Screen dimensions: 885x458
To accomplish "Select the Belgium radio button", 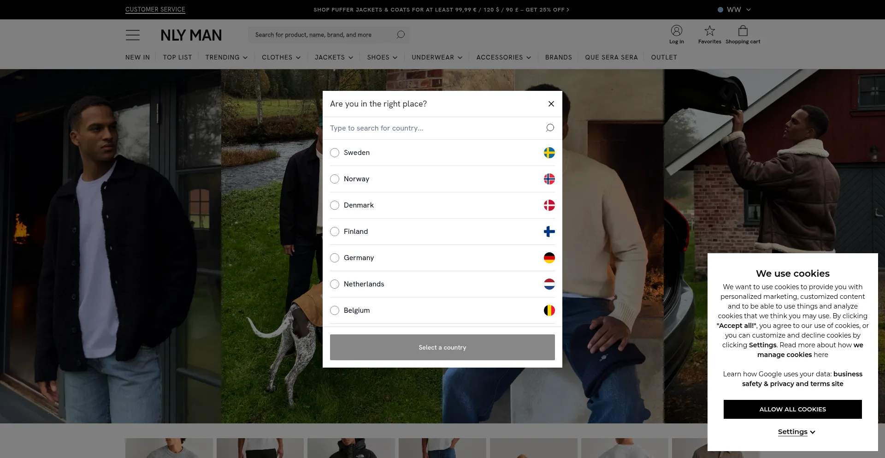I will [335, 310].
